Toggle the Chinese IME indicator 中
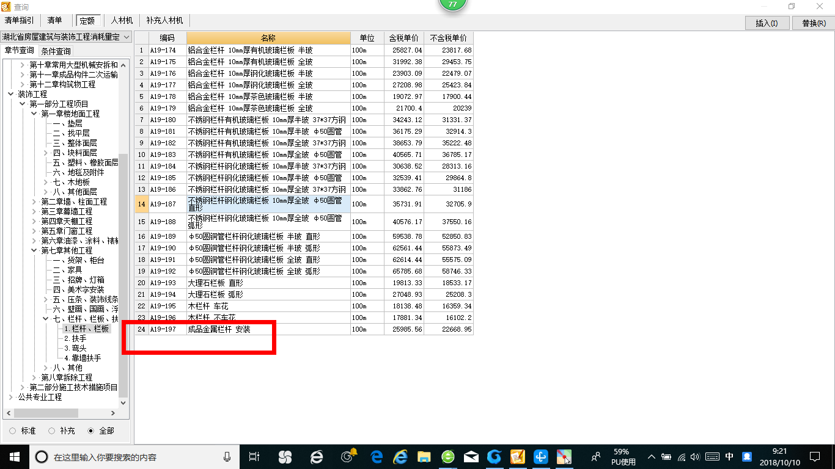Screen dimensions: 835x469 click(x=729, y=456)
